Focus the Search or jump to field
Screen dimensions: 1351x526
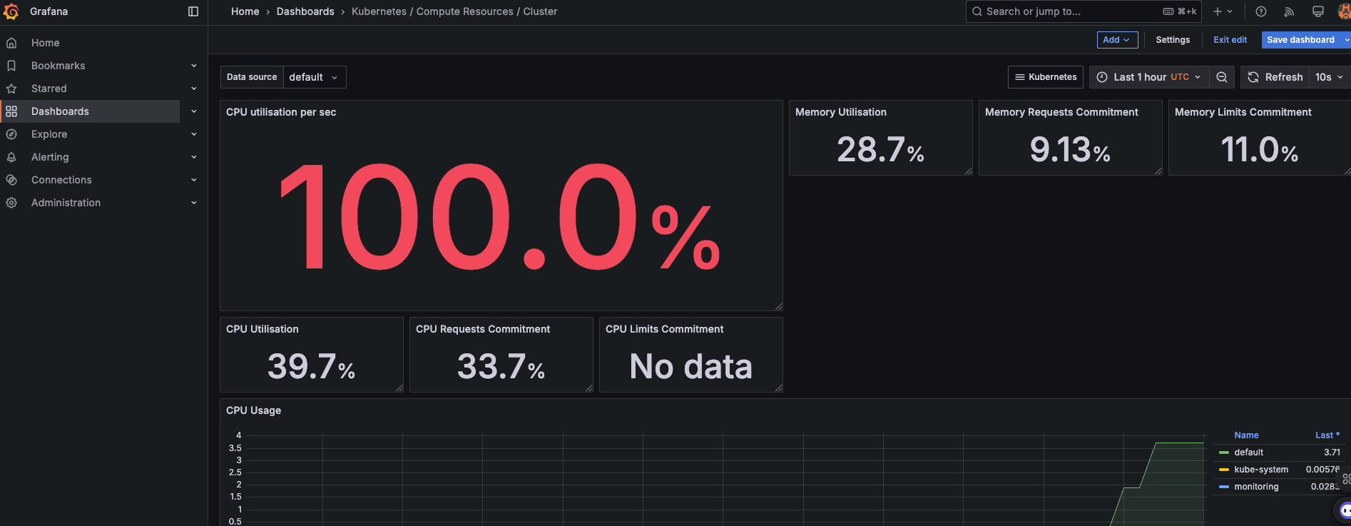[1084, 11]
